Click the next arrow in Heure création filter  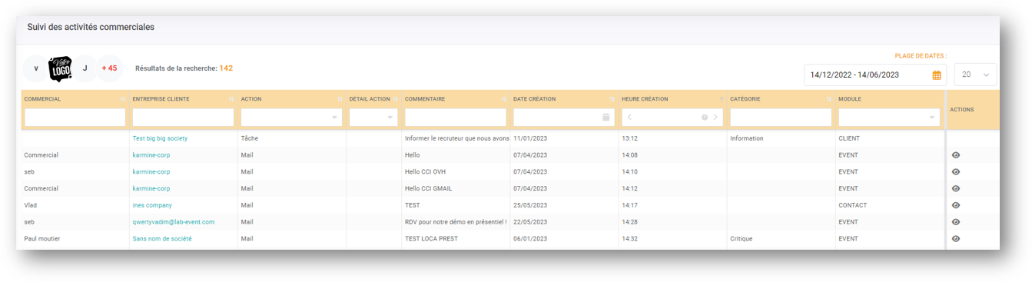pyautogui.click(x=715, y=118)
